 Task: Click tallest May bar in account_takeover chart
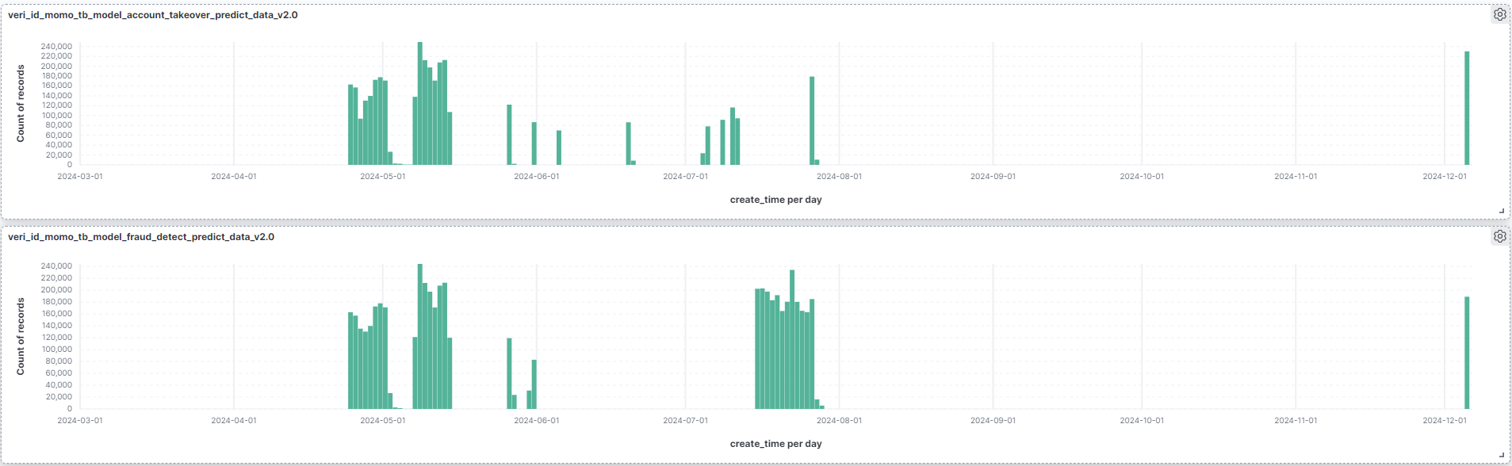tap(420, 103)
